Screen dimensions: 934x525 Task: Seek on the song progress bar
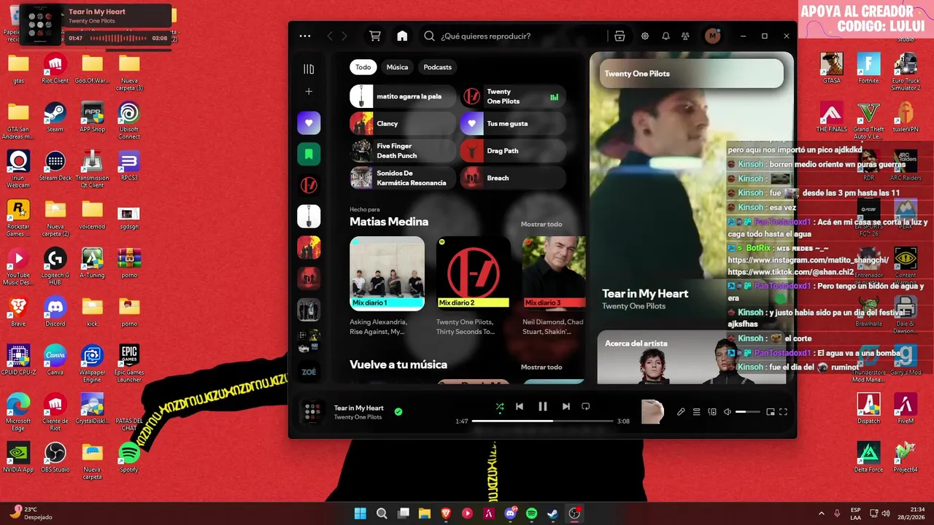pos(542,421)
